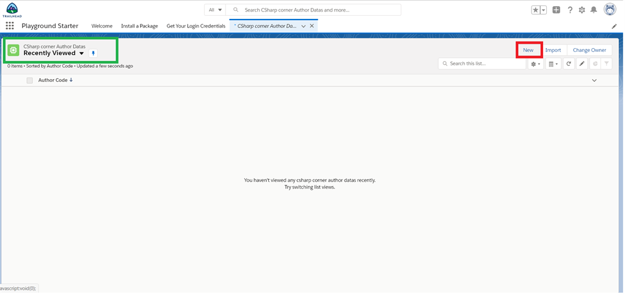Open the Help question mark icon
The height and width of the screenshot is (294, 625).
pyautogui.click(x=570, y=10)
